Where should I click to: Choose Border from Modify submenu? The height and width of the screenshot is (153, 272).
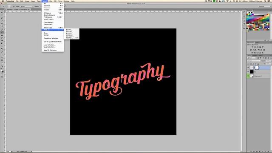click(72, 30)
